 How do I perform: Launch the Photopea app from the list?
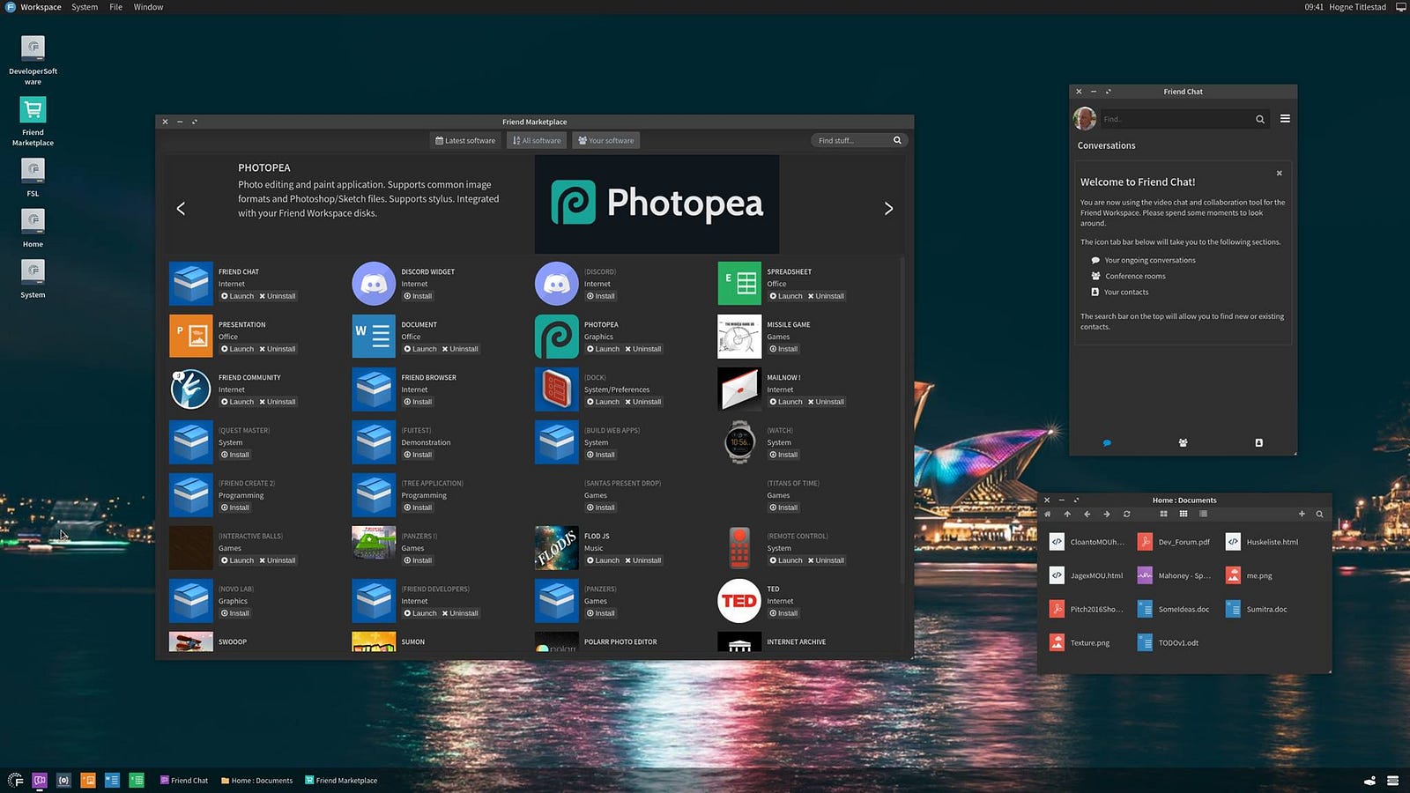pos(603,349)
